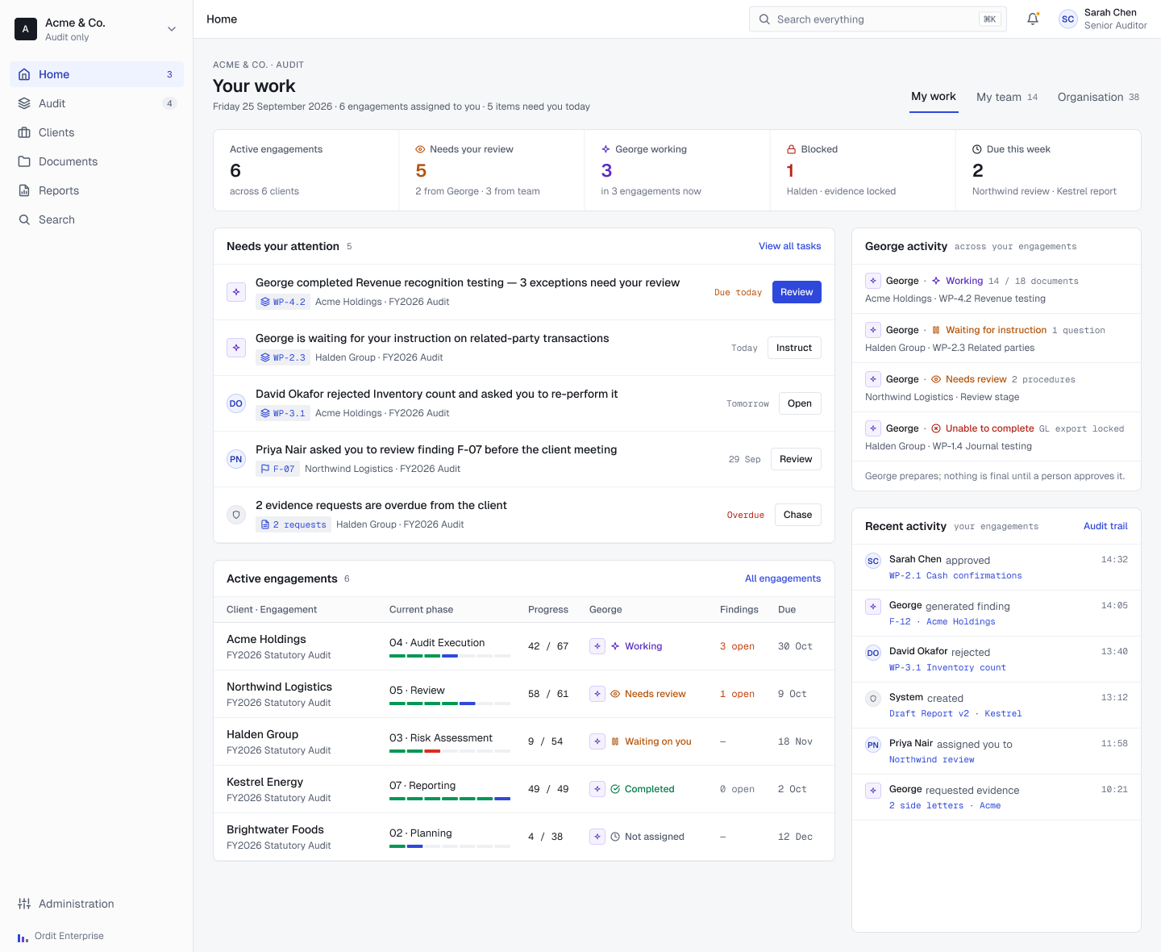1161x952 pixels.
Task: Click Review button for finding F-07
Action: [x=796, y=459]
